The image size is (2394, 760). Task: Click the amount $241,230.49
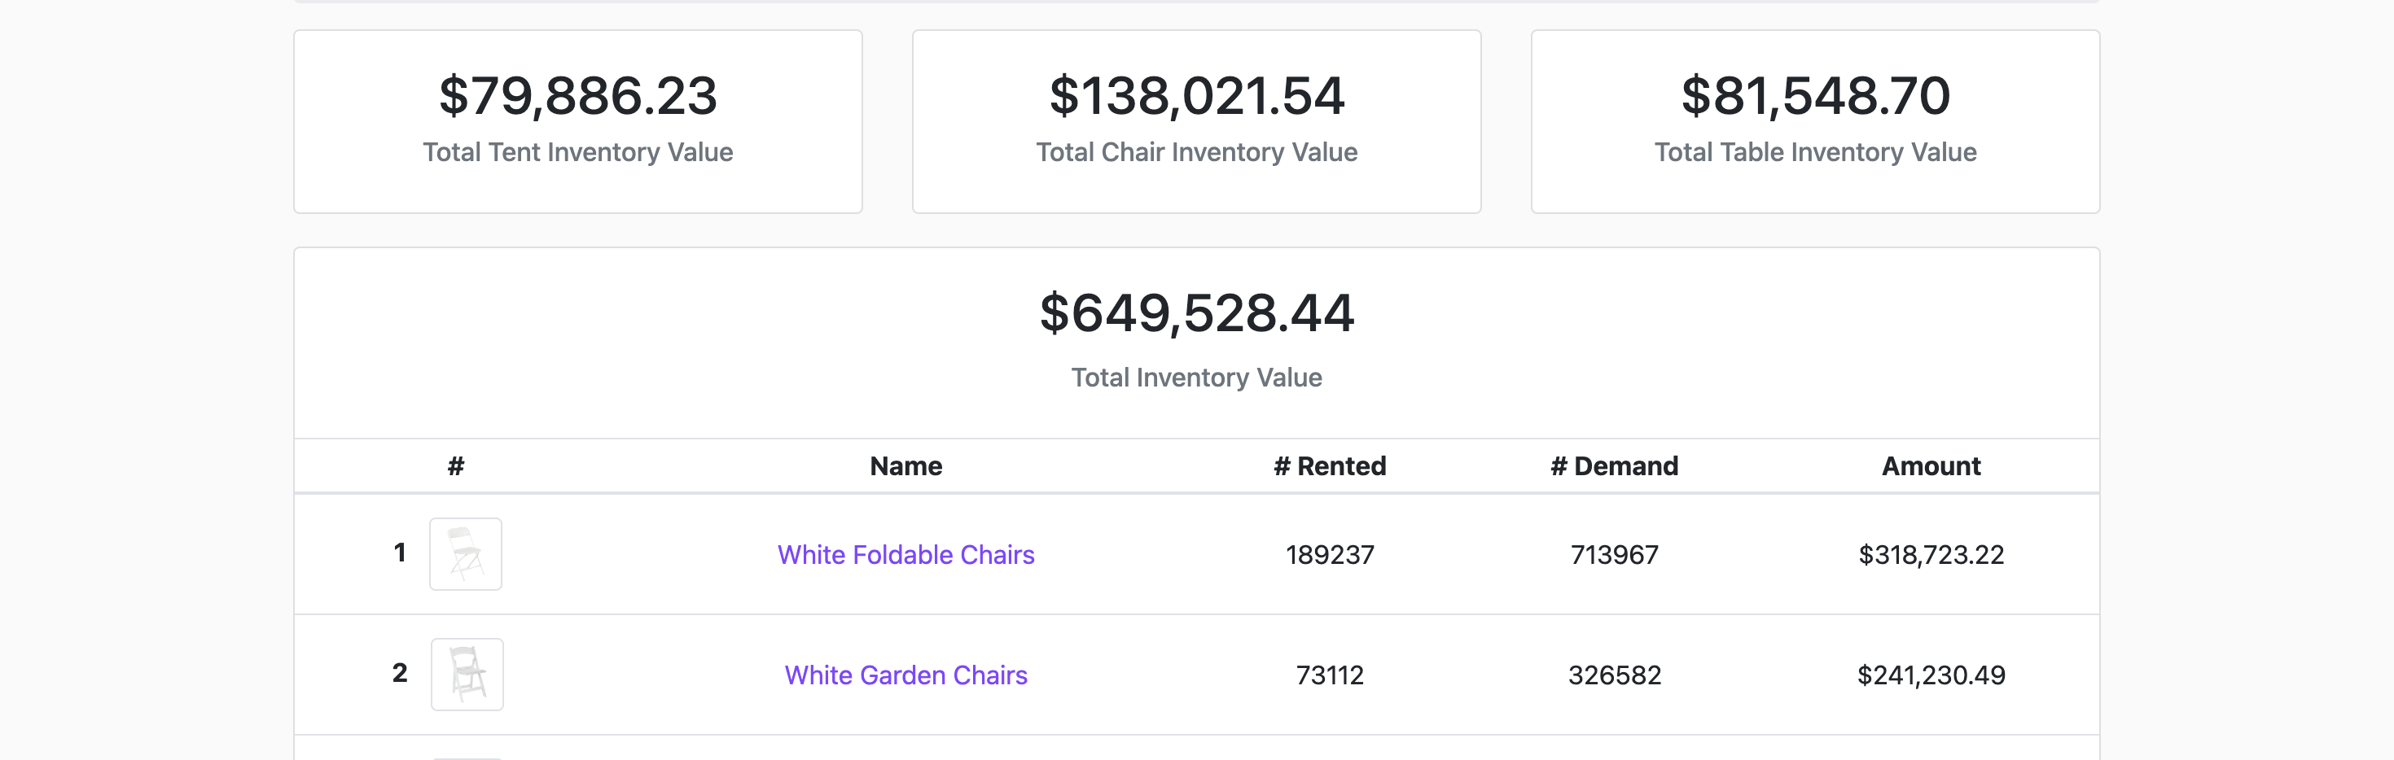[x=1931, y=675]
